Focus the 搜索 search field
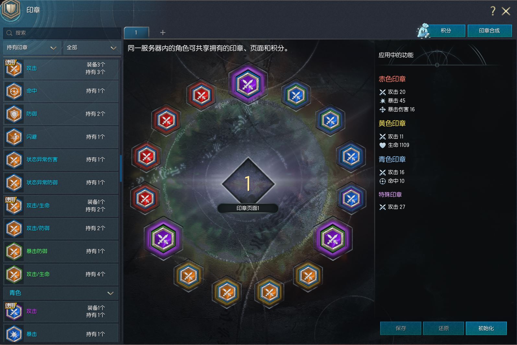Image resolution: width=517 pixels, height=345 pixels. click(62, 33)
